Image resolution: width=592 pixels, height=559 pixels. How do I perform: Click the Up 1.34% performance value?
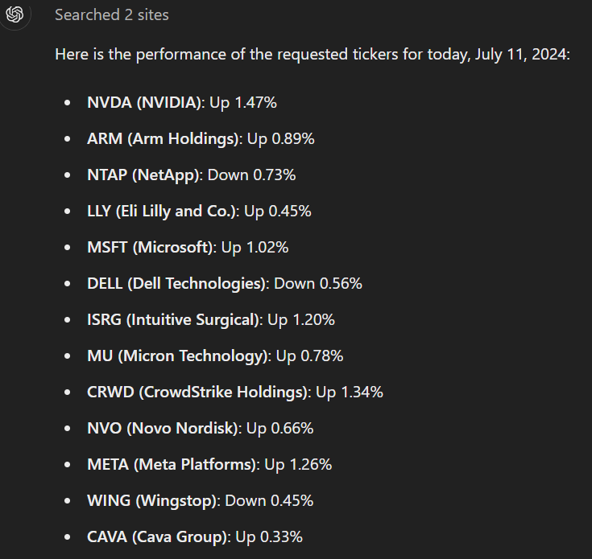[x=350, y=392]
